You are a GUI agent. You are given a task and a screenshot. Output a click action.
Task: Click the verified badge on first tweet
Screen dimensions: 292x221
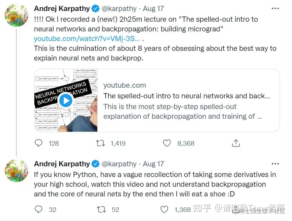point(95,8)
